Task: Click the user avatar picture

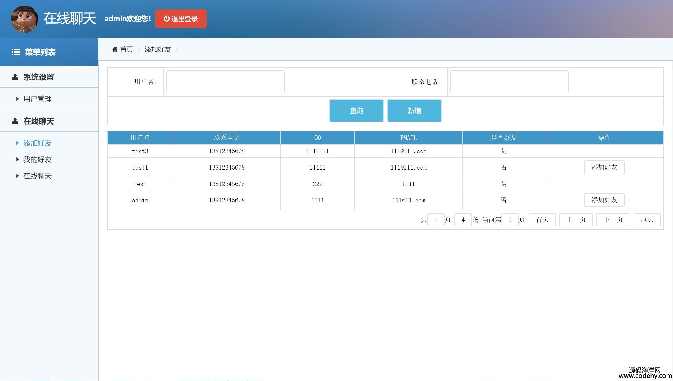Action: coord(24,19)
